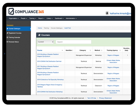The width and height of the screenshot is (138, 106).
Task: Click Ontario Water Works Association in Collections Workshop row
Action: (x=113, y=80)
